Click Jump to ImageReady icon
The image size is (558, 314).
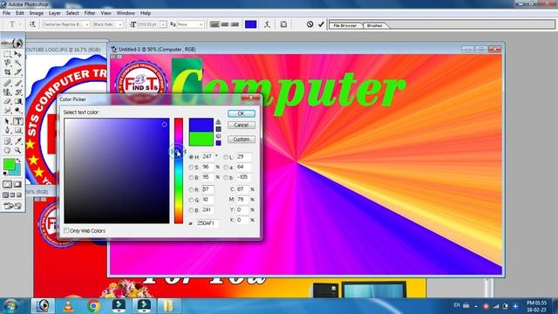click(x=13, y=206)
